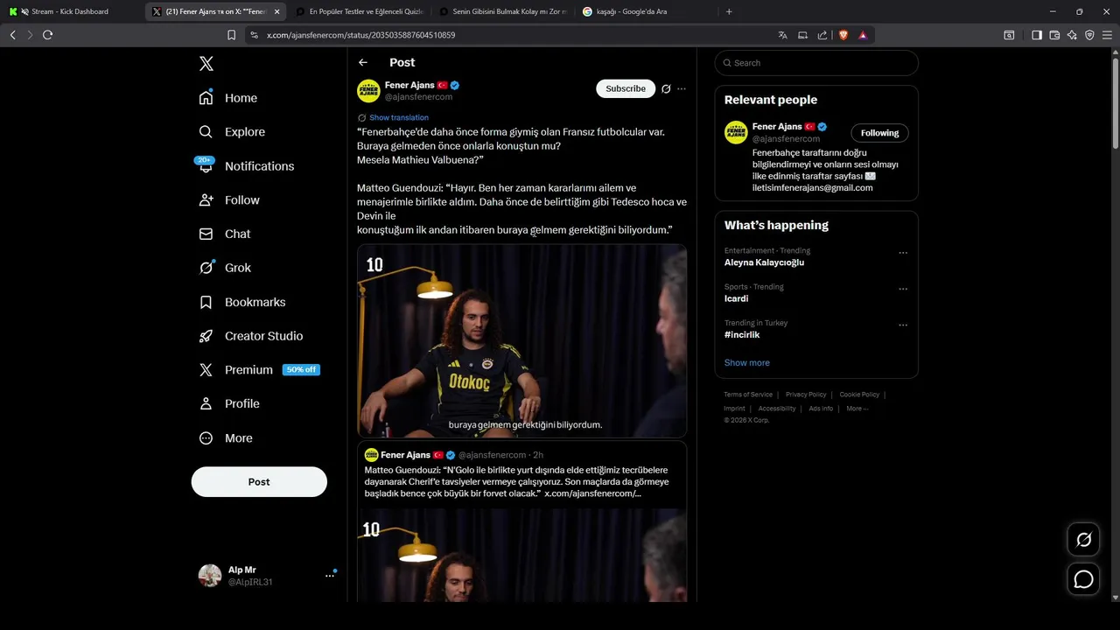This screenshot has height=630, width=1120.
Task: Open Chat from sidebar
Action: pyautogui.click(x=225, y=234)
